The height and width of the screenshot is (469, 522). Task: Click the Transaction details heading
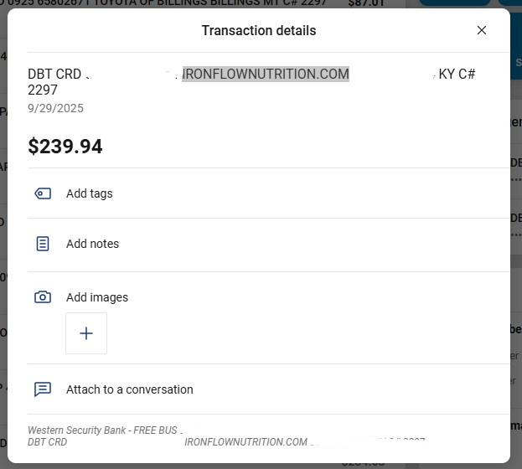tap(259, 30)
